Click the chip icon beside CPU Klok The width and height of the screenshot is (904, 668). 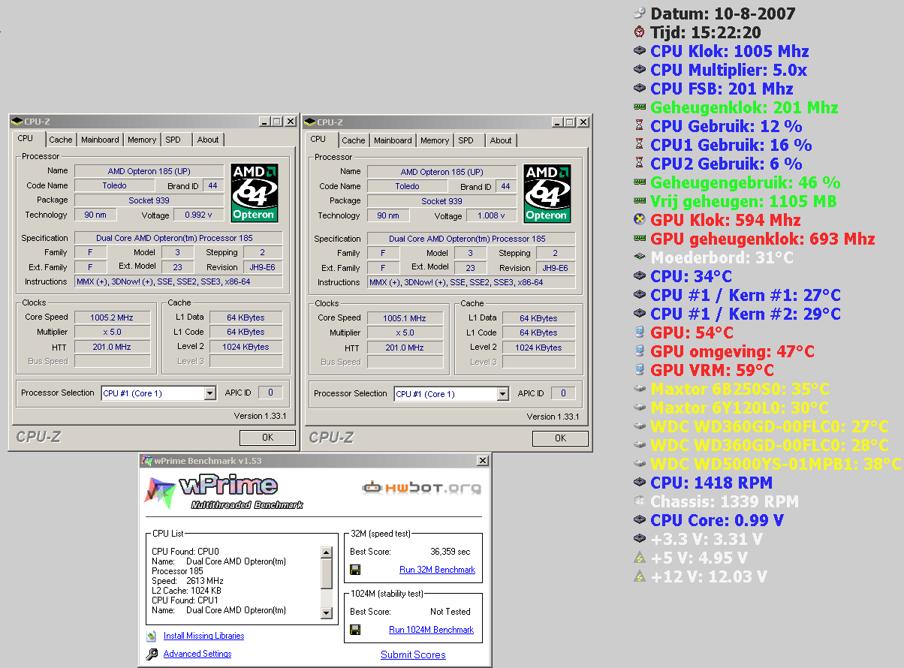[x=640, y=51]
